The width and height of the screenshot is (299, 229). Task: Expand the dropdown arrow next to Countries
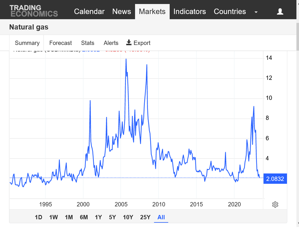coord(256,12)
